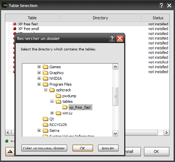Expand the Games folder node

point(39,67)
